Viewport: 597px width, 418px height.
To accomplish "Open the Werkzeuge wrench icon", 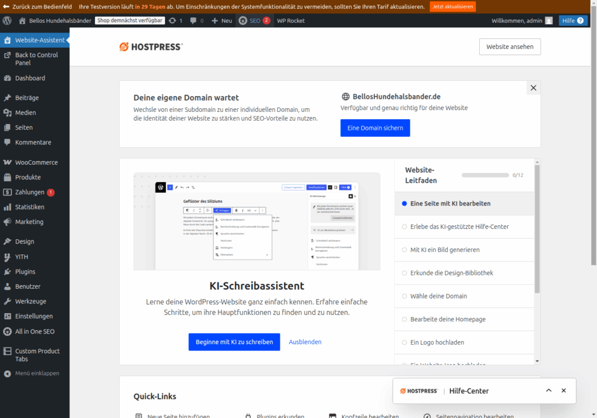I will 7,302.
